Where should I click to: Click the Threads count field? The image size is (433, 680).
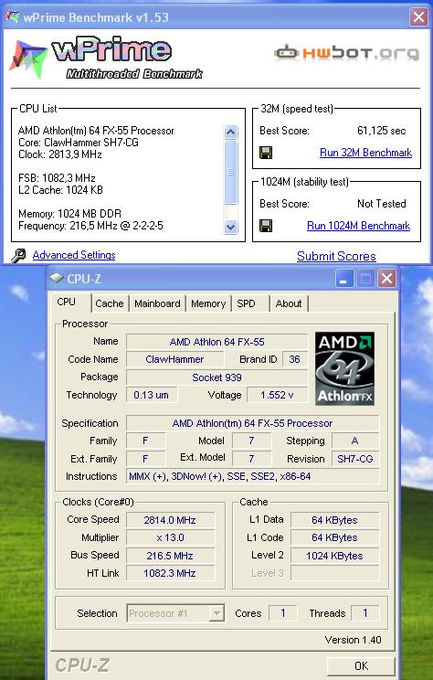tap(365, 613)
